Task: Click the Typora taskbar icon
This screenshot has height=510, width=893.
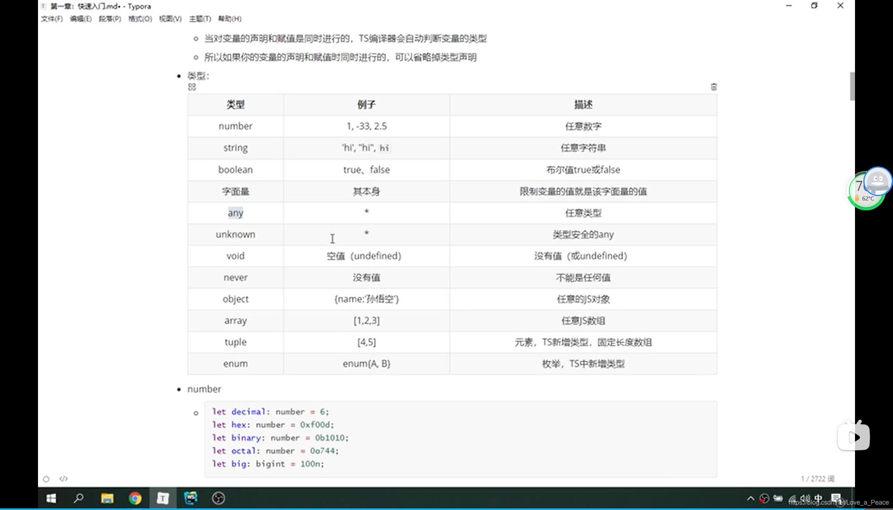Action: point(163,498)
